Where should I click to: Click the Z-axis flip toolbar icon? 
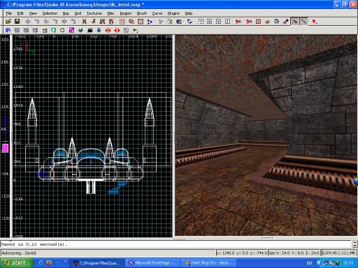tap(64, 22)
